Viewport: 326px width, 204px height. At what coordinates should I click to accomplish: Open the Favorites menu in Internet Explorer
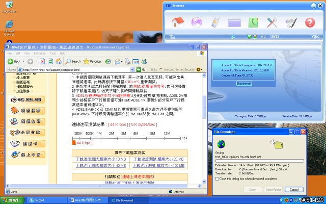[40, 53]
